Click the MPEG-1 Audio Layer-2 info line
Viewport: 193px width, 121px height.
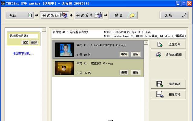coord(145,36)
